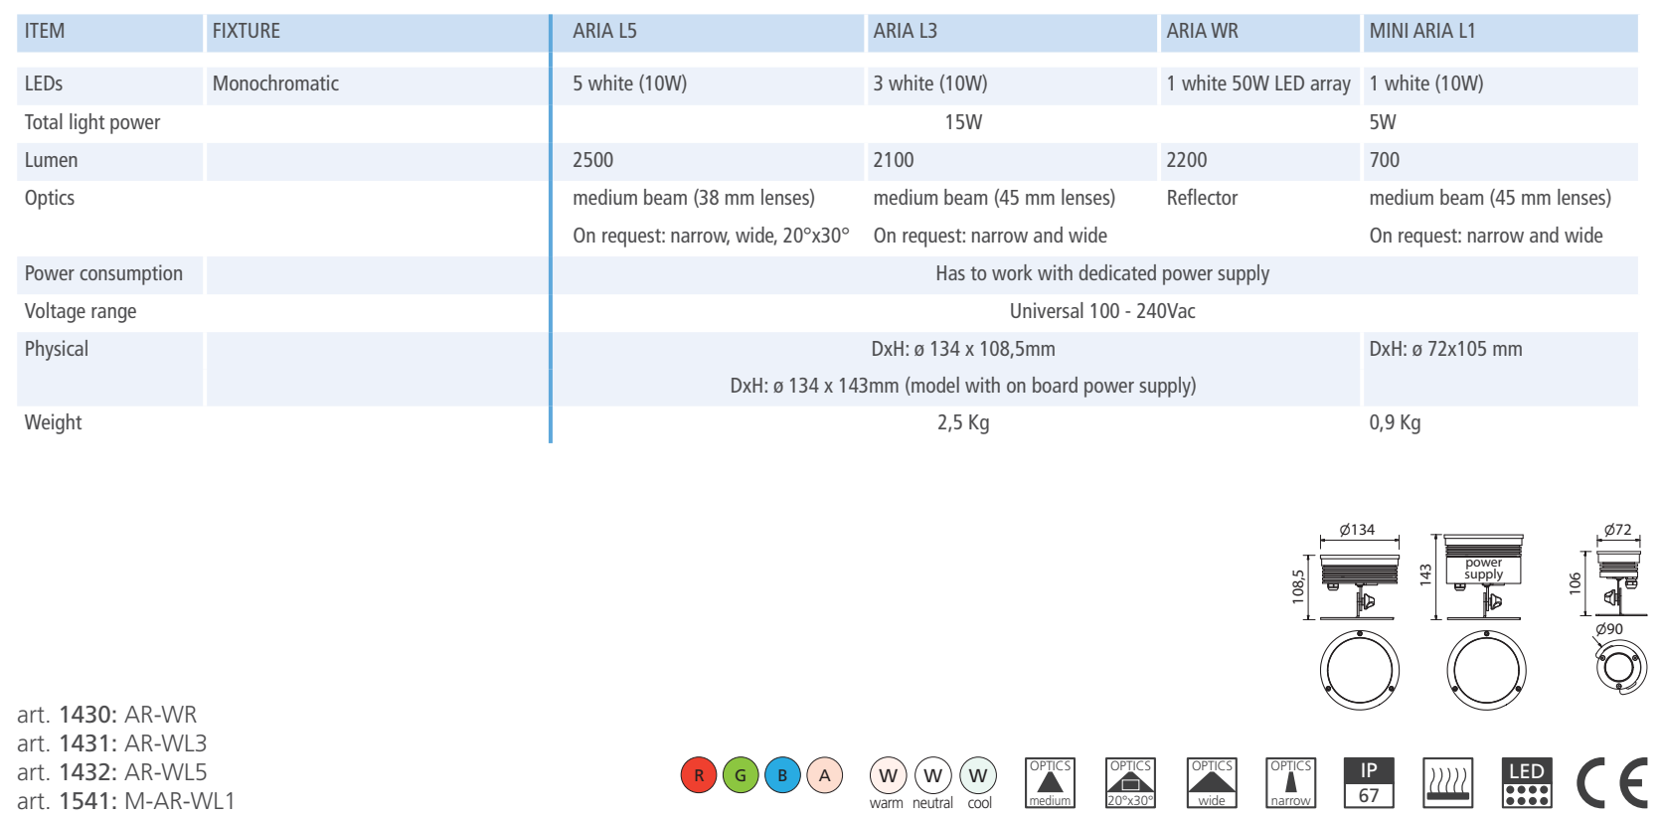Click the wide optics icon
This screenshot has width=1661, height=819.
[x=1212, y=783]
